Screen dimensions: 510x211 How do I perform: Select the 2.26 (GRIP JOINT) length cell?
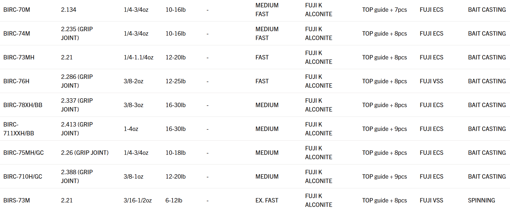[x=85, y=153]
